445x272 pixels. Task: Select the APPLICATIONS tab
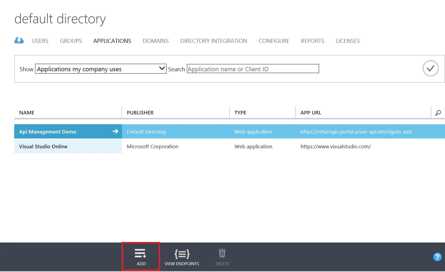[112, 41]
